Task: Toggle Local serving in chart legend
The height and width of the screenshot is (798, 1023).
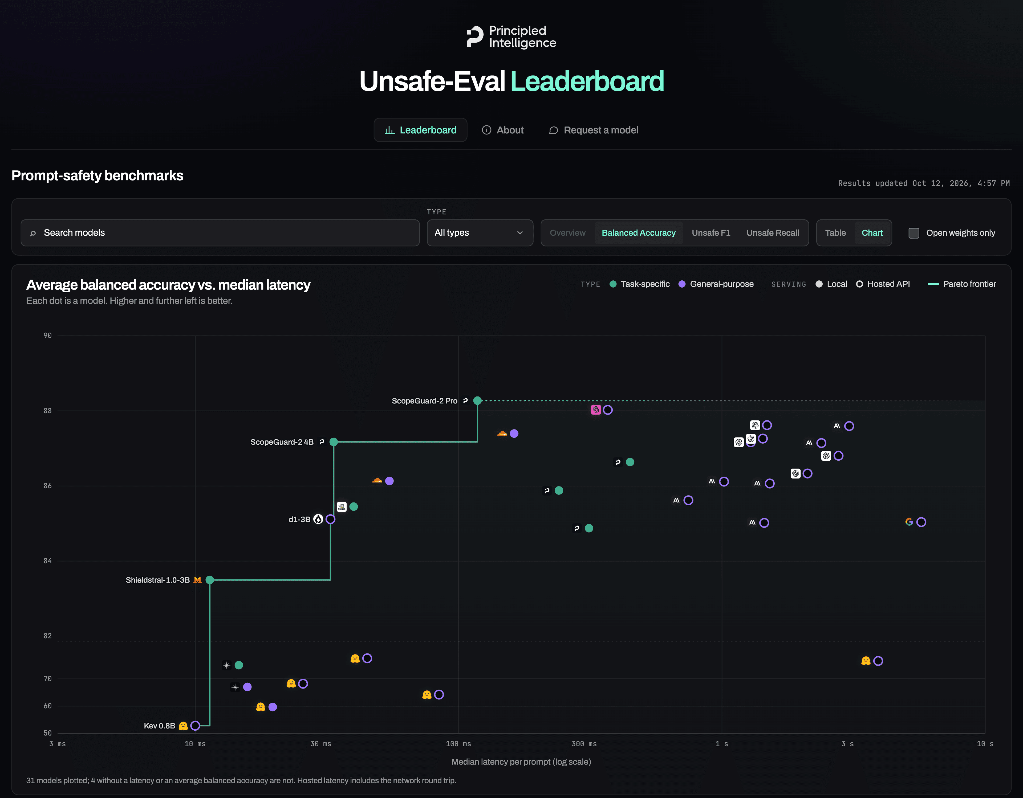Action: point(831,284)
